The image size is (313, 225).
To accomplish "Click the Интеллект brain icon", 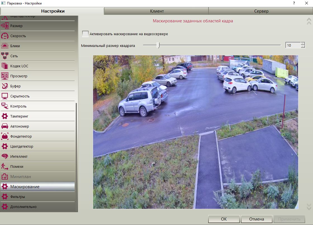I will click(x=4, y=156).
